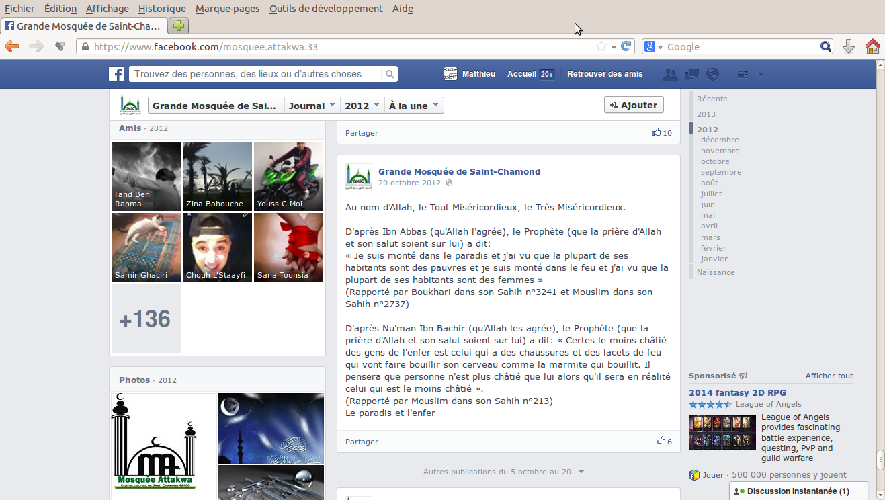The image size is (885, 500).
Task: Click Afficher tout in Sponsorisé
Action: [829, 376]
